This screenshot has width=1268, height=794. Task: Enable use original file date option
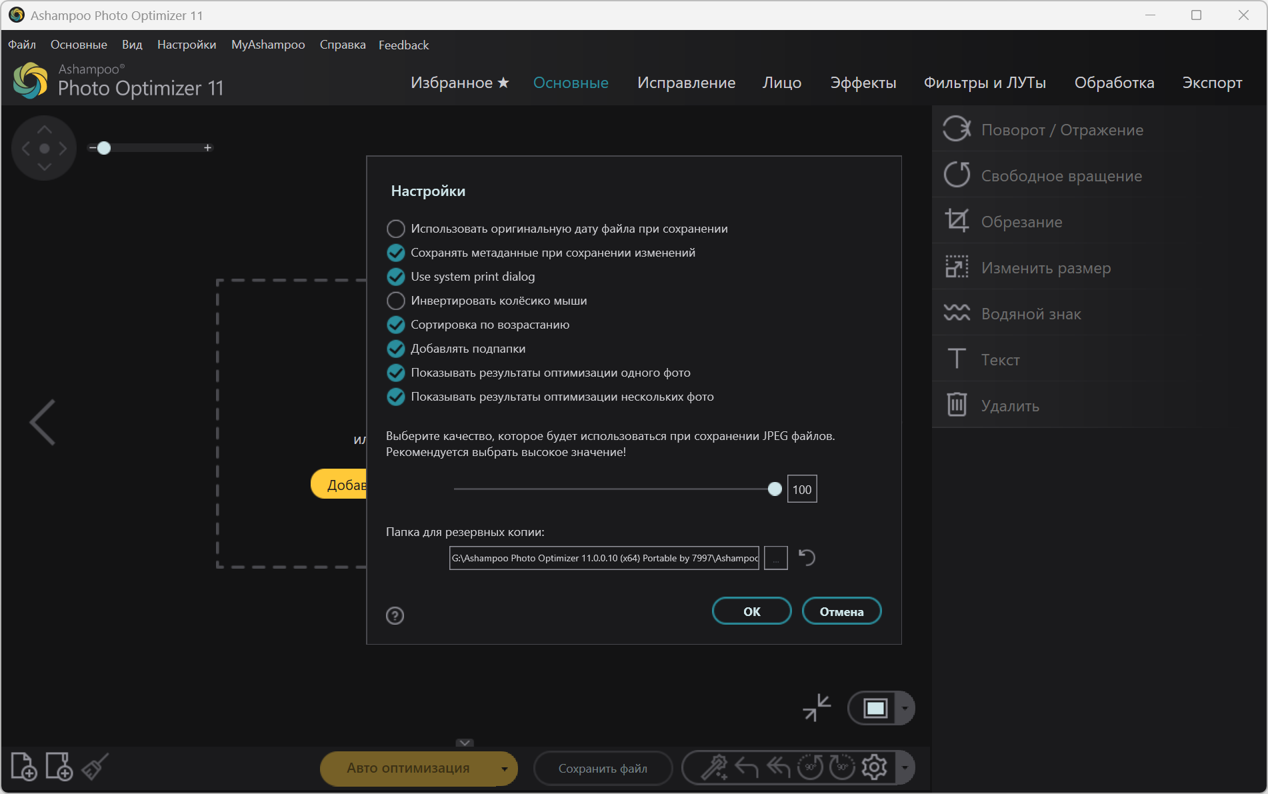(396, 229)
